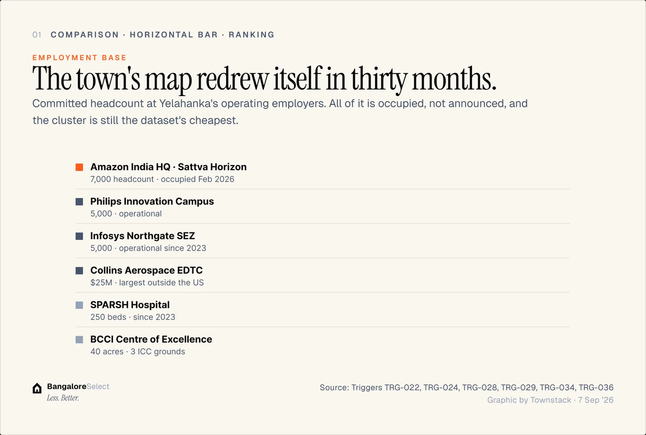Click the '250 beds · since 2023' line
The width and height of the screenshot is (646, 435).
(133, 317)
